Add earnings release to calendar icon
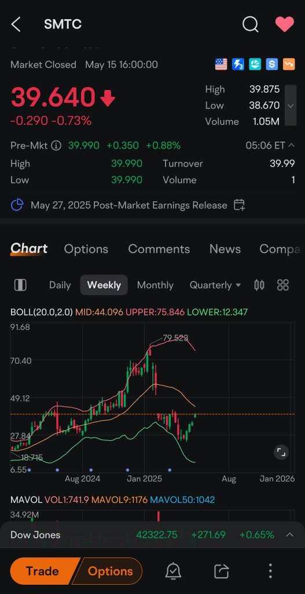Screen dimensions: 305x594 239,205
